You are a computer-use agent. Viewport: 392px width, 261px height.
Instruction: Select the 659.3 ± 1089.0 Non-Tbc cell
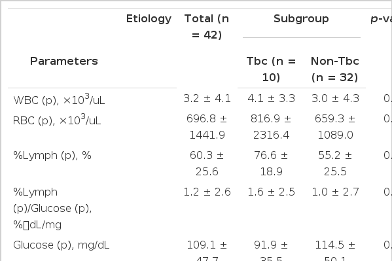tap(335, 127)
